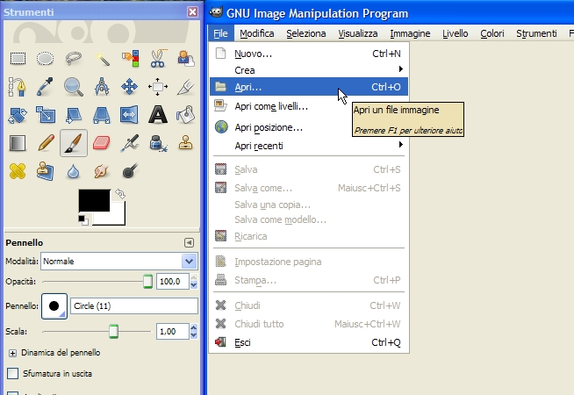Open the Visualizza menu

(357, 33)
